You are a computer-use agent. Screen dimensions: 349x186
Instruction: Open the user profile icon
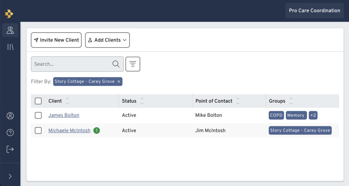(x=10, y=116)
